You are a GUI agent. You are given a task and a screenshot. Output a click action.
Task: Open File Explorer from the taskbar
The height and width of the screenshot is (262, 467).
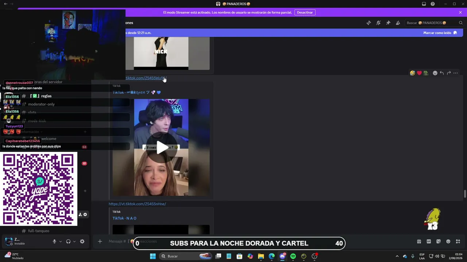pos(261,256)
